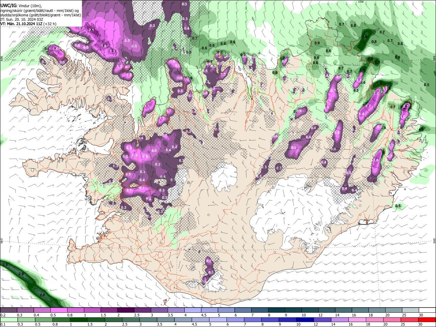The width and height of the screenshot is (436, 327).
Task: Click the '(+32 h)' forecast offset text
Action: click(x=50, y=24)
